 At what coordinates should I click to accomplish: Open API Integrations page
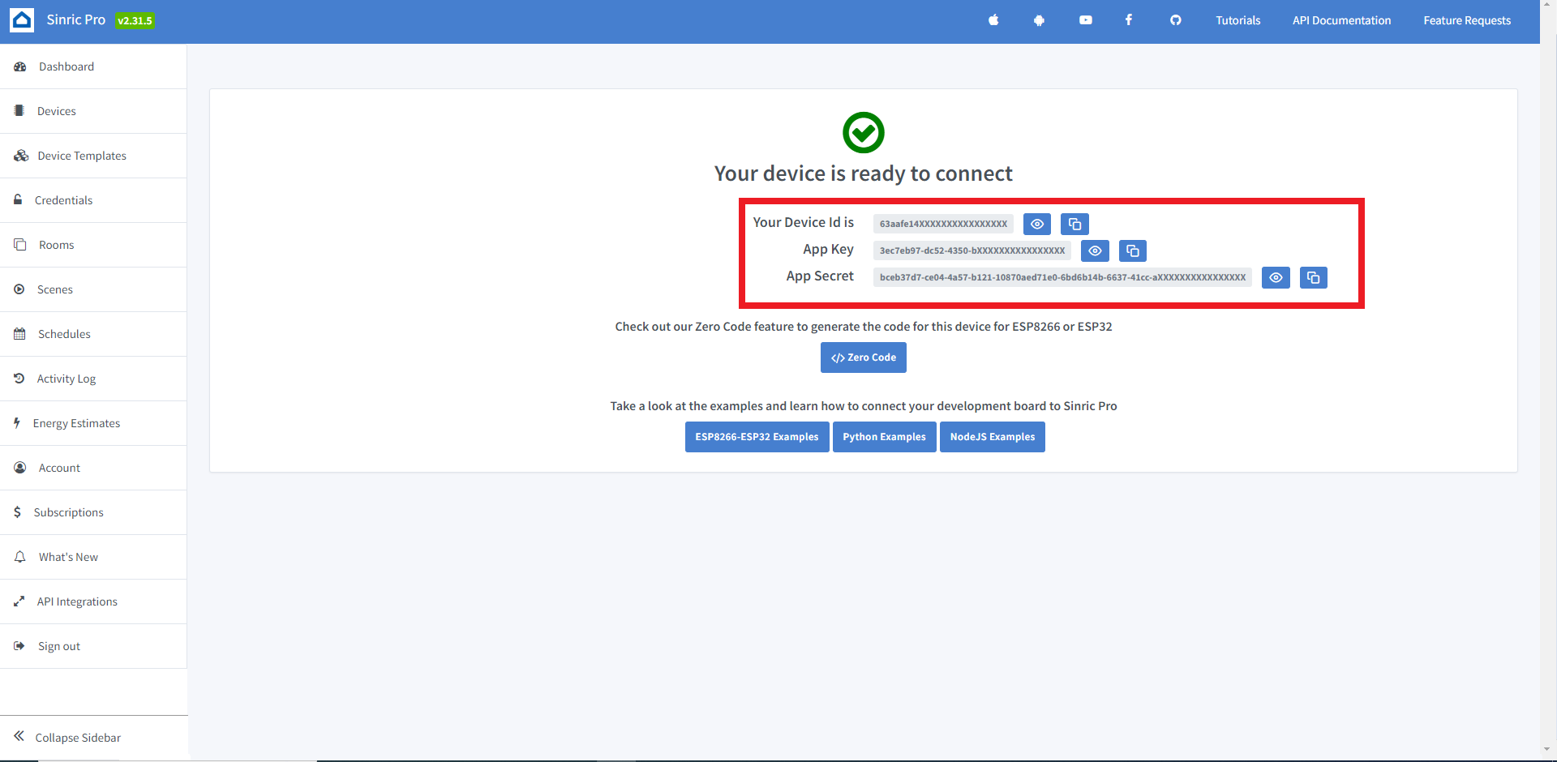click(x=93, y=601)
